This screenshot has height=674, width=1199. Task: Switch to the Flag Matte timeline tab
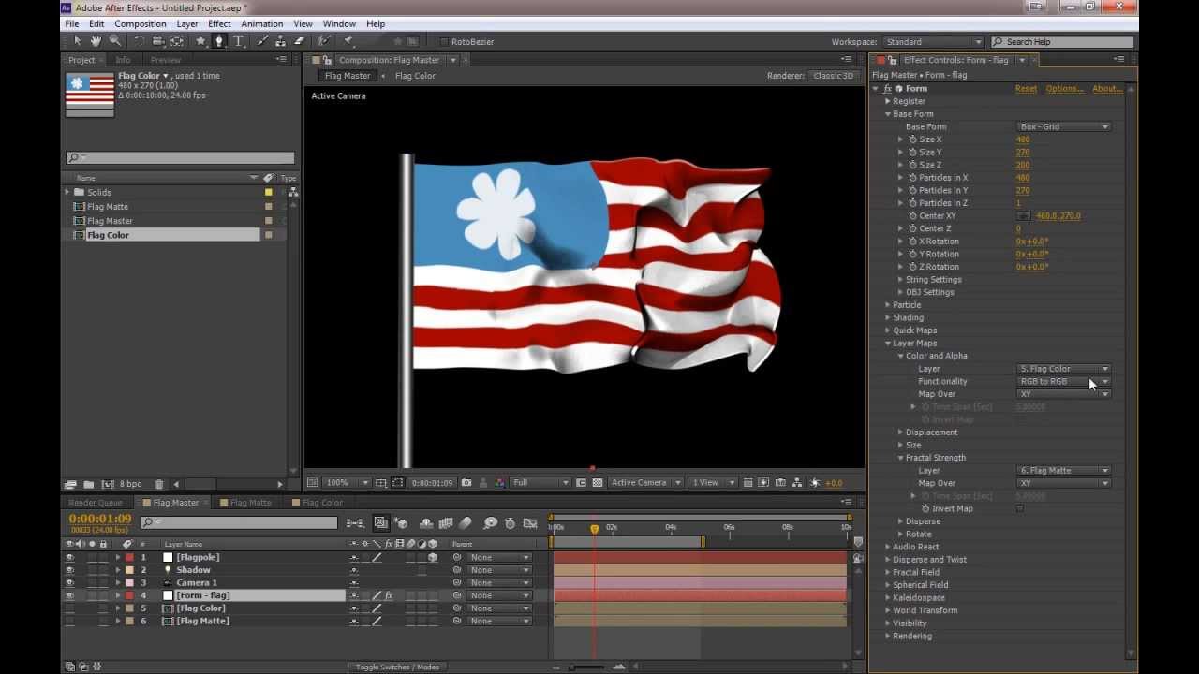pyautogui.click(x=250, y=503)
